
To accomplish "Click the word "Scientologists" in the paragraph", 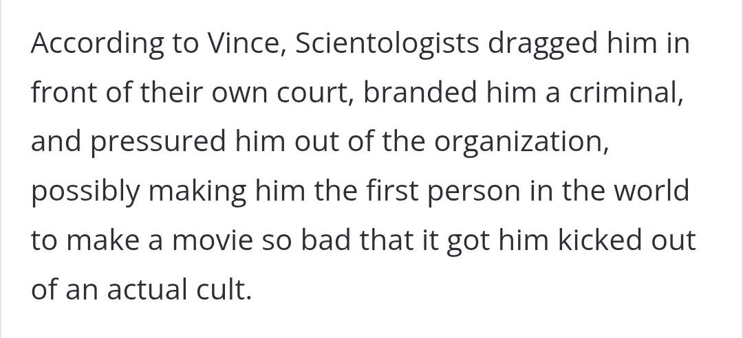I will point(387,44).
